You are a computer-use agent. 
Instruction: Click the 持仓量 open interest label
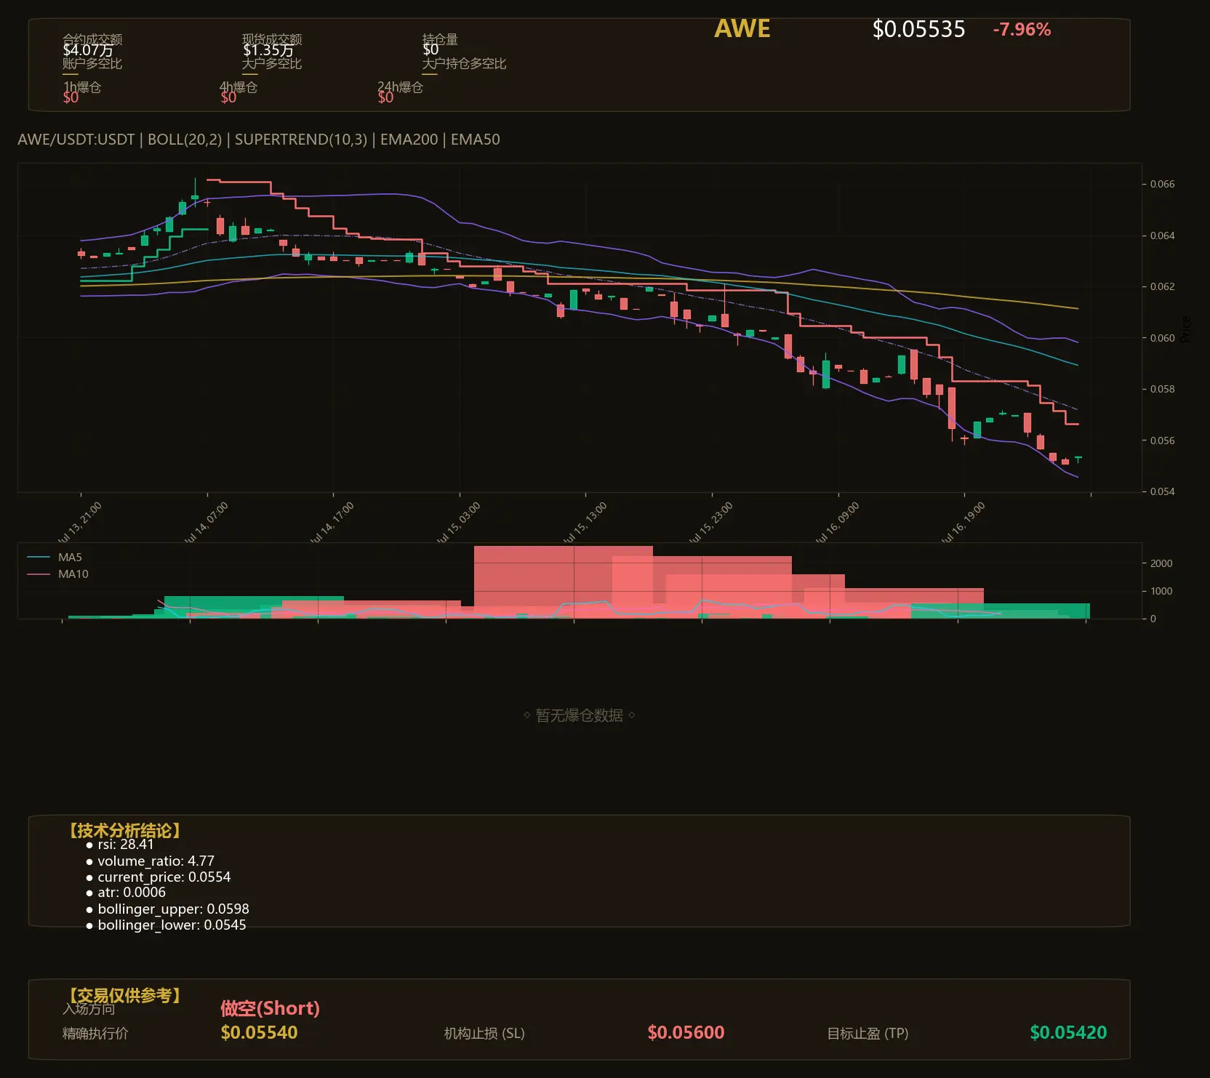tap(440, 39)
